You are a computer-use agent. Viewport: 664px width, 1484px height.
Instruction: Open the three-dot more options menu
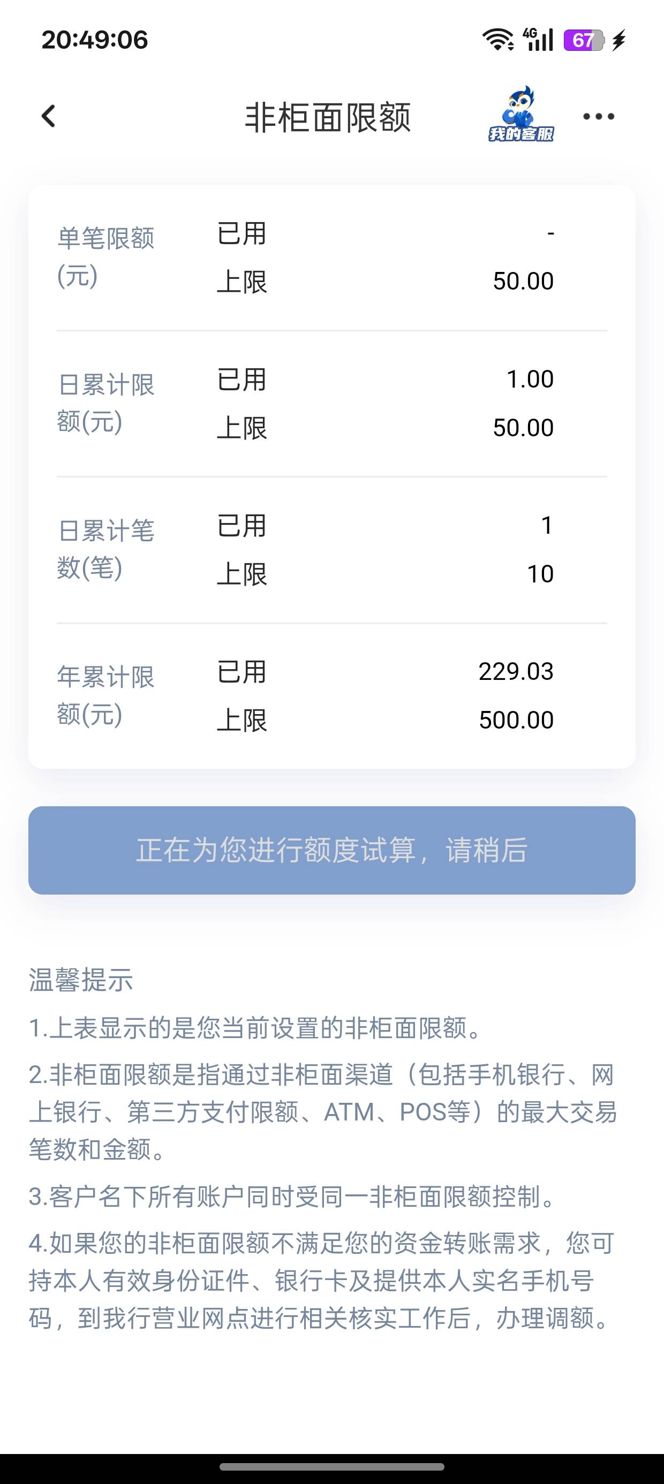click(x=598, y=116)
